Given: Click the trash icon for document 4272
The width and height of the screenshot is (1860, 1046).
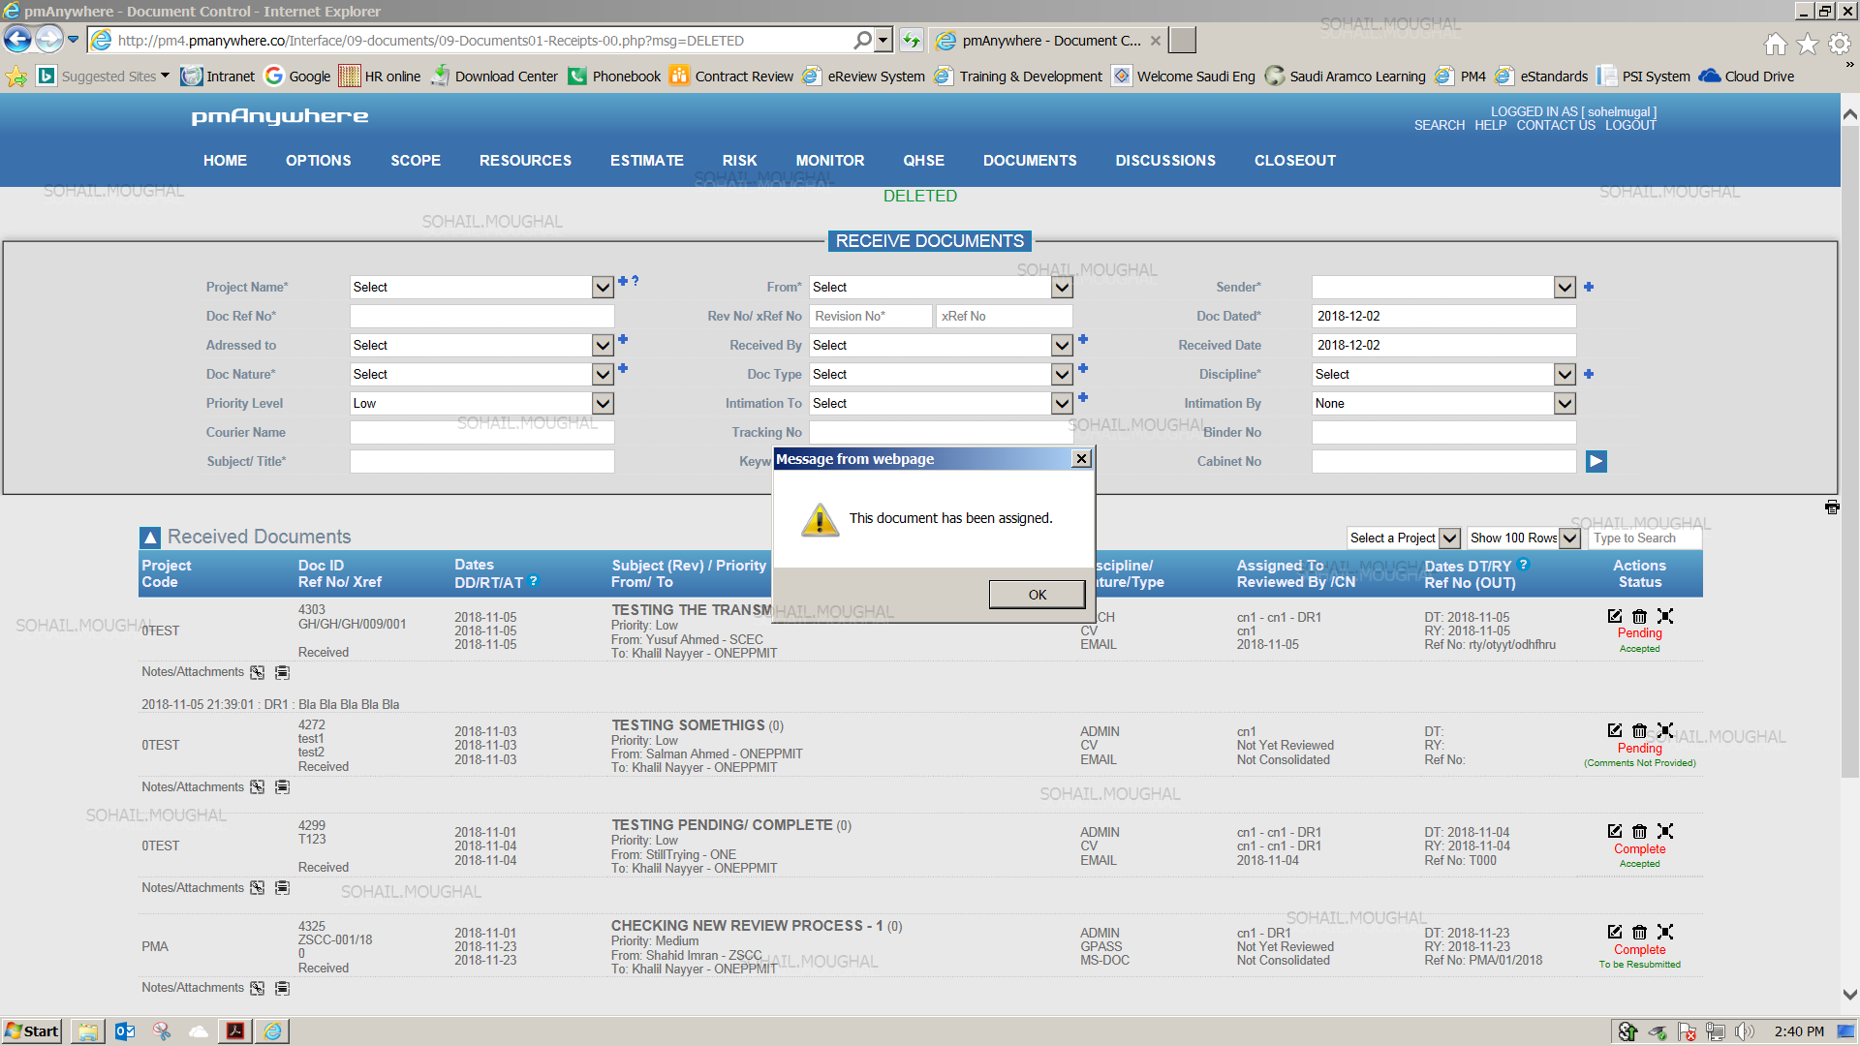Looking at the screenshot, I should [1639, 731].
